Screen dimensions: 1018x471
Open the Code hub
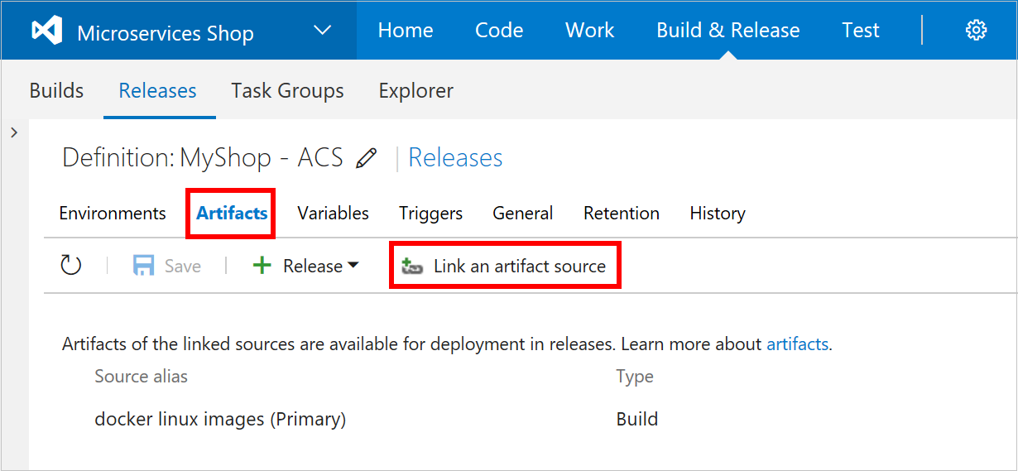point(499,31)
